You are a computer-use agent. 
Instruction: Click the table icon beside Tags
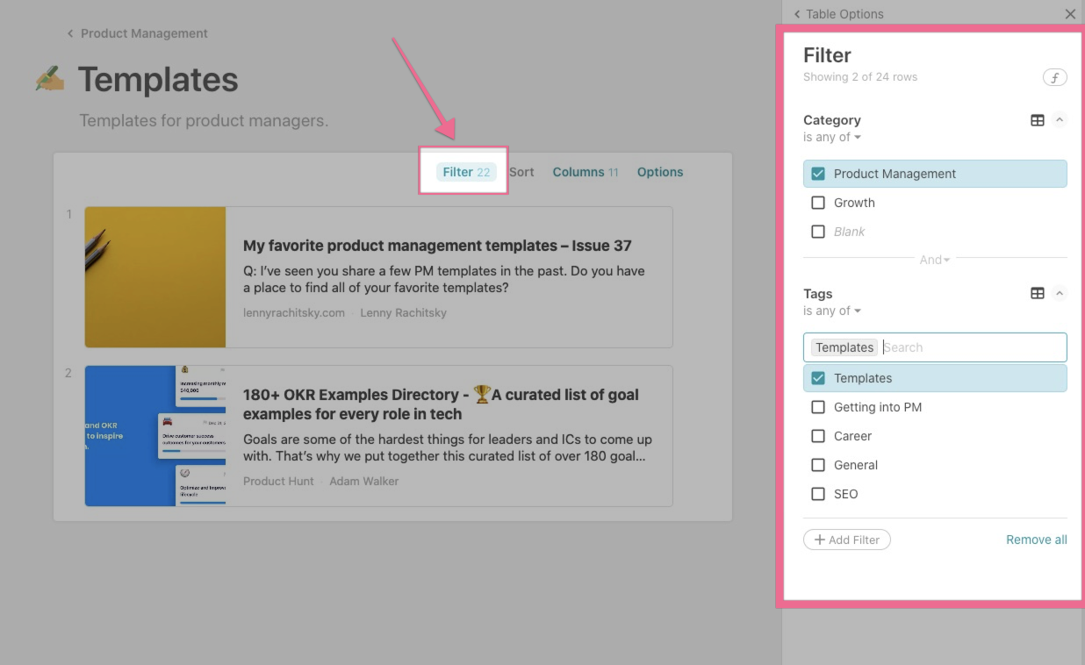pyautogui.click(x=1037, y=294)
